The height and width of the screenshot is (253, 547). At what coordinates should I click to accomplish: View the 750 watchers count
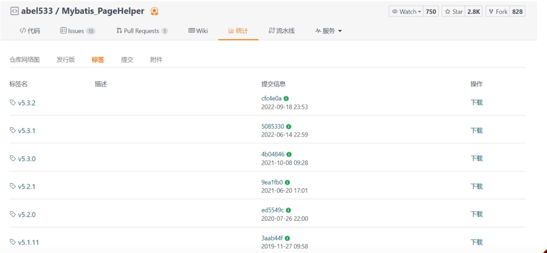(431, 11)
